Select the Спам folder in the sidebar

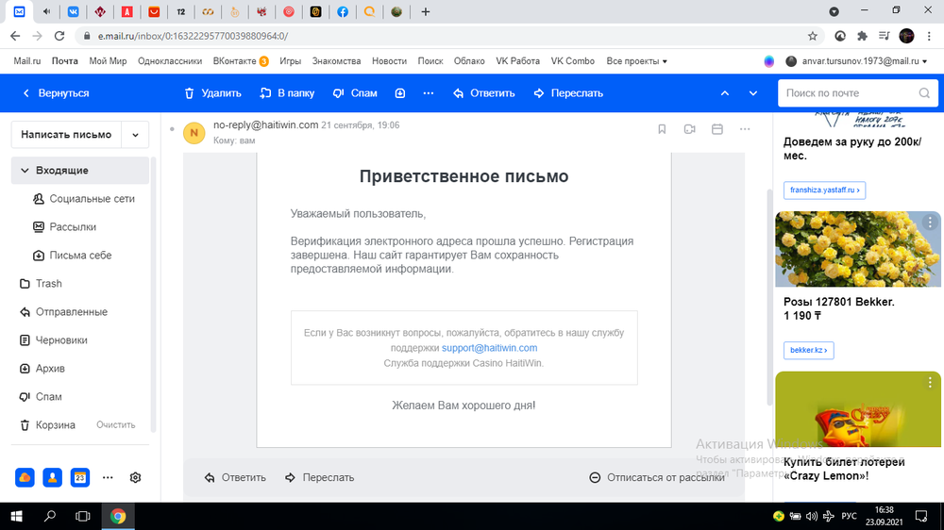point(48,397)
